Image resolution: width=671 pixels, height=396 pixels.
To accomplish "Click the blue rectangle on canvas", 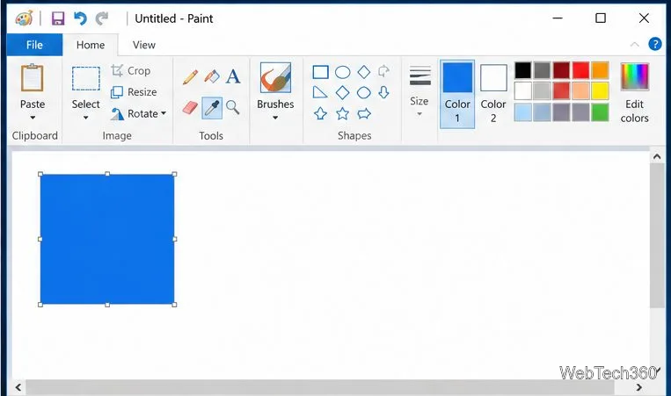I will tap(107, 239).
